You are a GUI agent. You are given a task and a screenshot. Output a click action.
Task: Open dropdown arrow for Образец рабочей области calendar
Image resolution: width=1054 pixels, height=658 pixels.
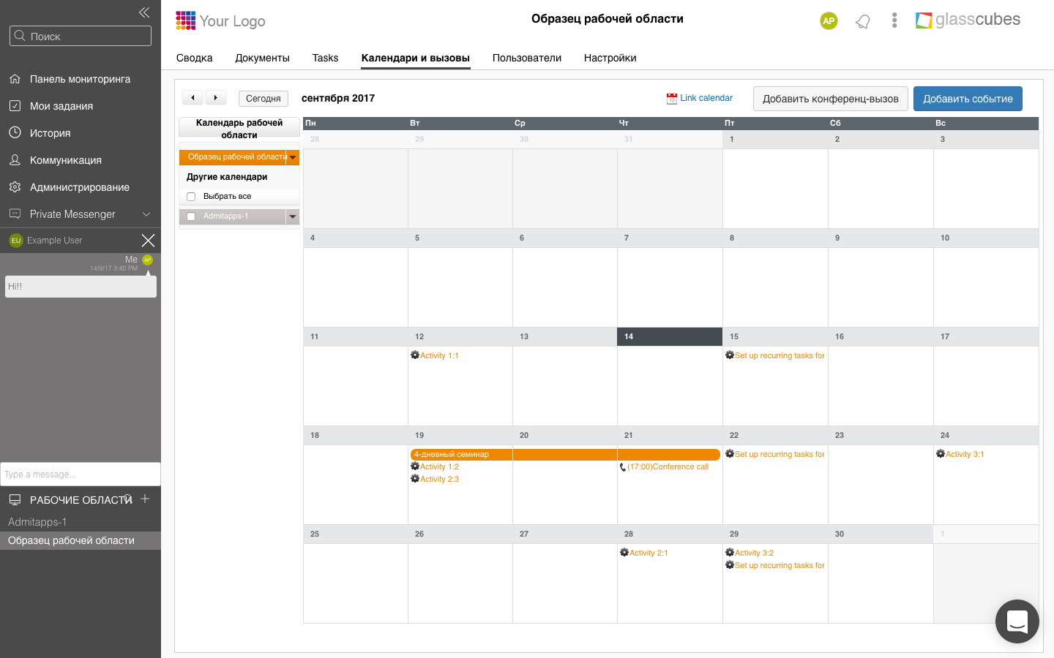(x=293, y=157)
